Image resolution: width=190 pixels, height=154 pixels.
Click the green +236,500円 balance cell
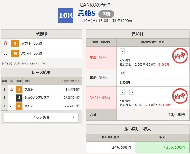[163, 147]
